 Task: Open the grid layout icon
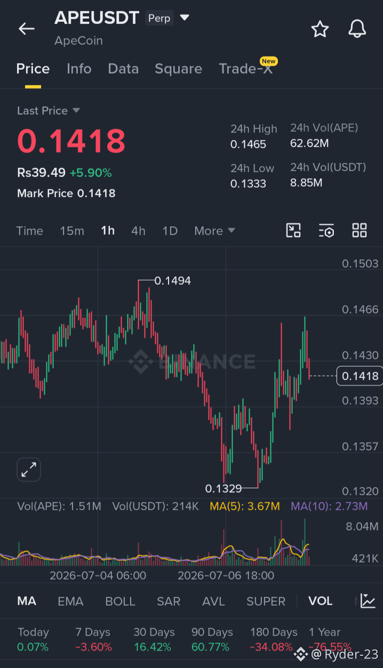[x=360, y=230]
